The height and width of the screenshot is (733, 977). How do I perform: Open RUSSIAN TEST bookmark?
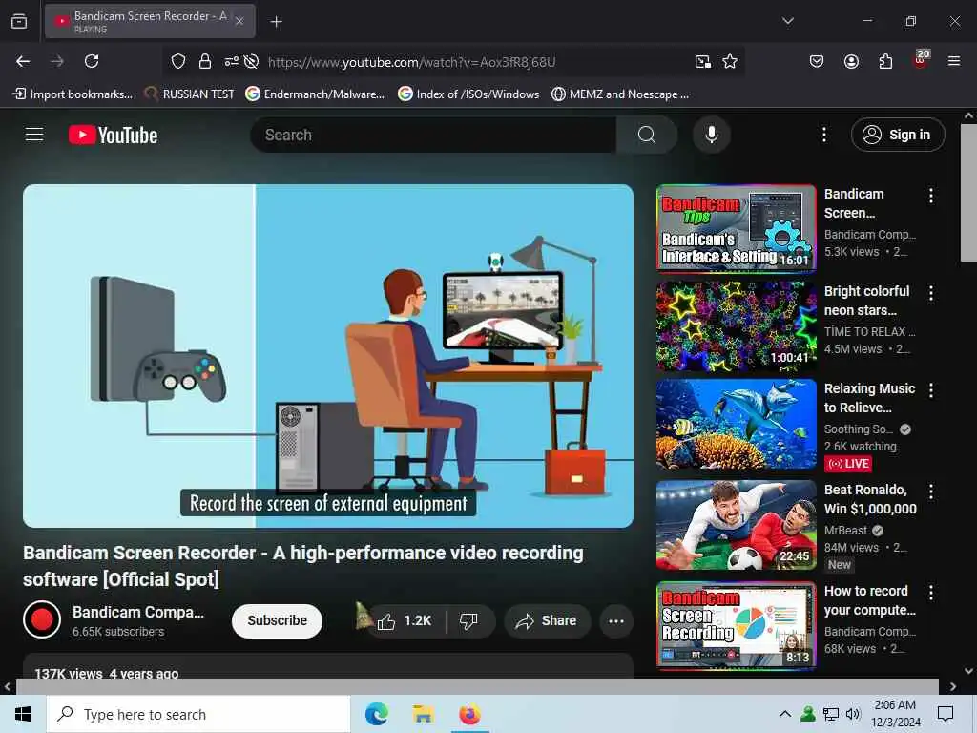point(189,94)
